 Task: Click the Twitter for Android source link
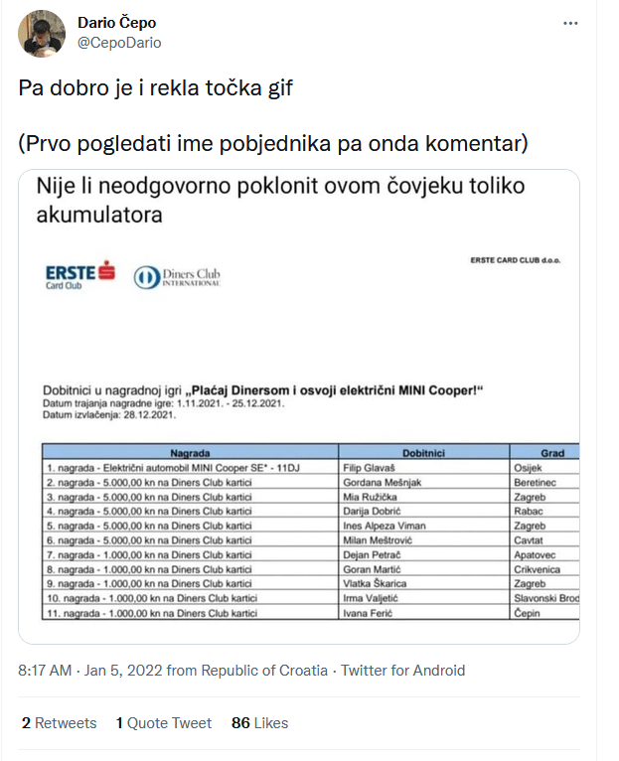402,671
